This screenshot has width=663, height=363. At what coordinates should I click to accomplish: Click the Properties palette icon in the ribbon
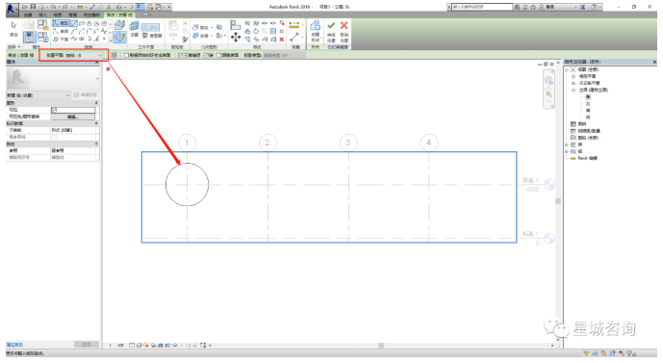point(29,38)
